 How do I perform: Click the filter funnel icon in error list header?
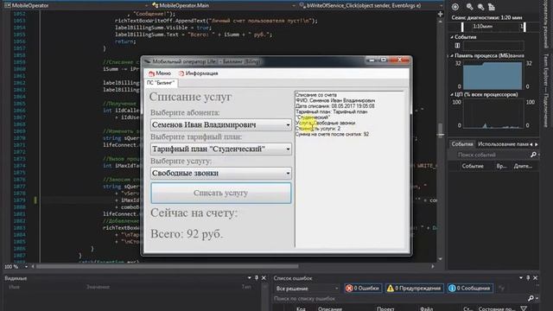tap(524, 308)
